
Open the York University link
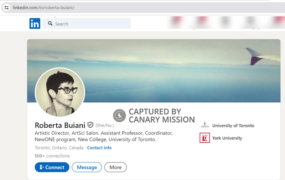[227, 138]
